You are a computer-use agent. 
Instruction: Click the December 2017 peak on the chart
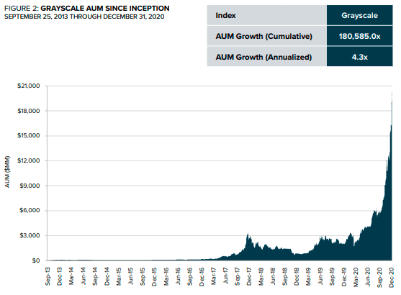coord(248,232)
